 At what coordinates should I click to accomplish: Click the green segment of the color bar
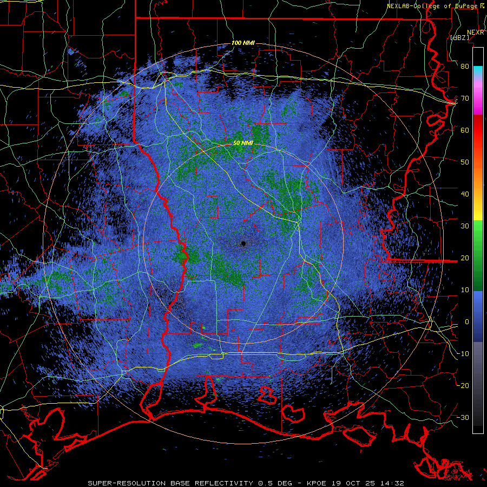pyautogui.click(x=478, y=255)
